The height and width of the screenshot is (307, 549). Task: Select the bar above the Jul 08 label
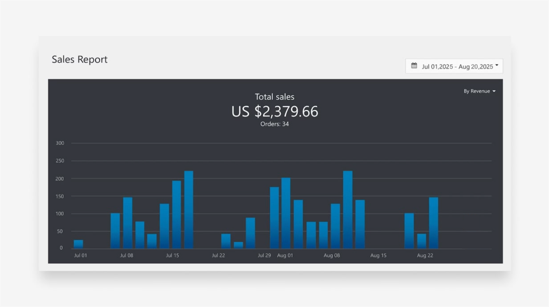click(x=128, y=222)
